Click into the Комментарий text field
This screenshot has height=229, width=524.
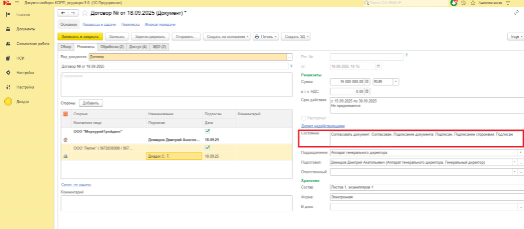tap(176, 203)
